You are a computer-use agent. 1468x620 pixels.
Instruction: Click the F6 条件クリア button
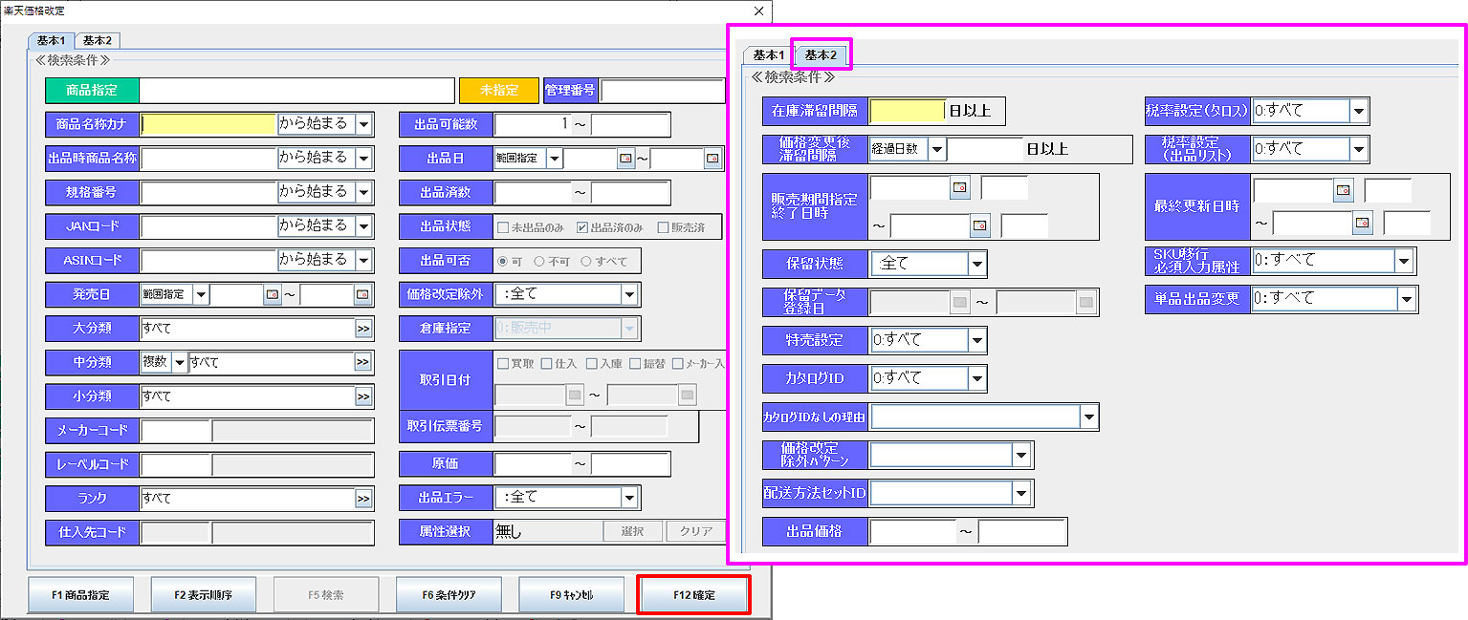pyautogui.click(x=449, y=595)
